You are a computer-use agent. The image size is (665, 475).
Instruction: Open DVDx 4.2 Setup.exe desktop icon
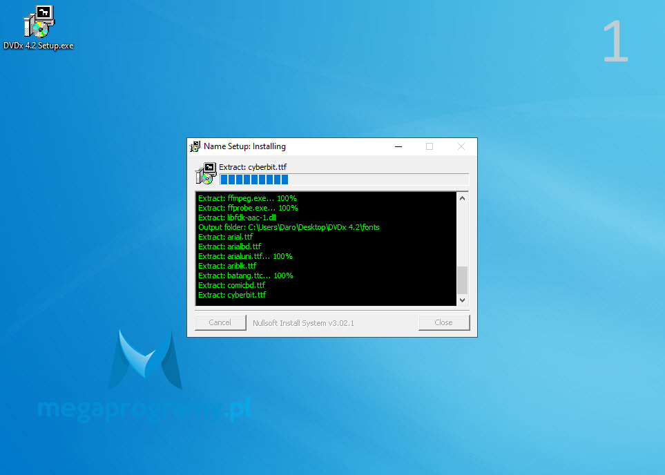pyautogui.click(x=39, y=27)
